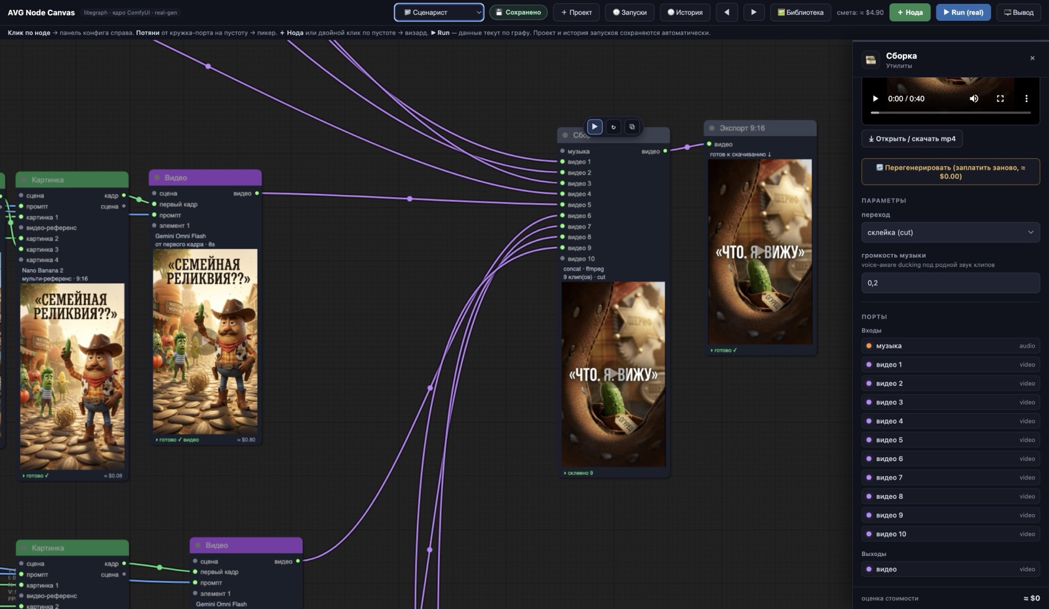Open the Запуски runs list

click(x=629, y=12)
